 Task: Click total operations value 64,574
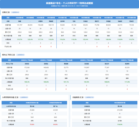(x=120, y=25)
